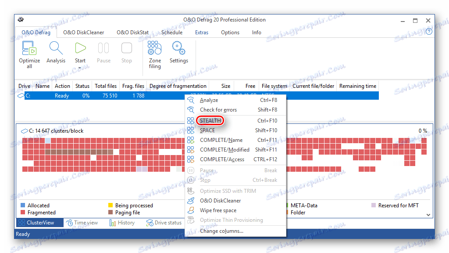
Task: Choose Check for errors menu entry
Action: [x=235, y=110]
